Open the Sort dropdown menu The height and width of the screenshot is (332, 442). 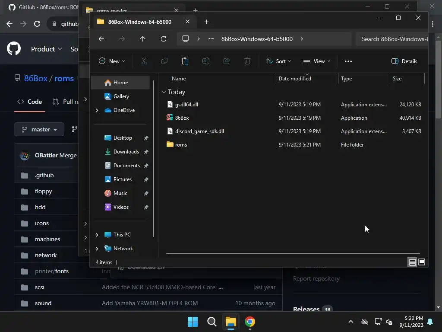278,61
